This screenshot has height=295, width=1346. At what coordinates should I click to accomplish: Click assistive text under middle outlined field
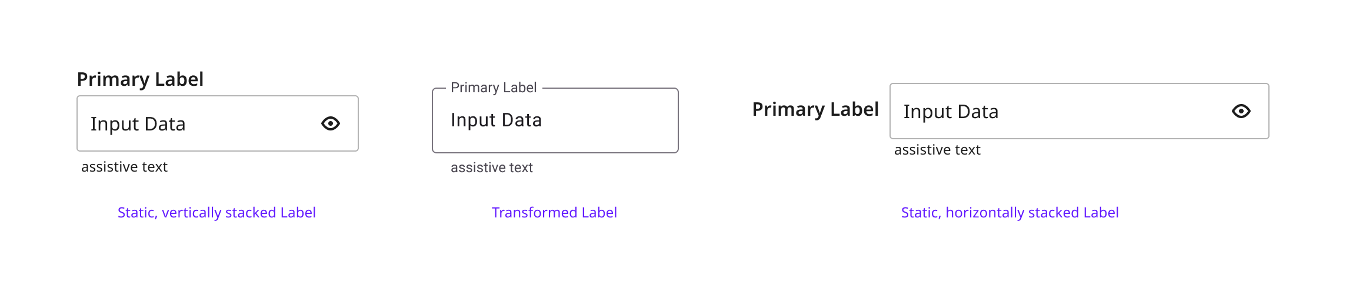coord(492,167)
